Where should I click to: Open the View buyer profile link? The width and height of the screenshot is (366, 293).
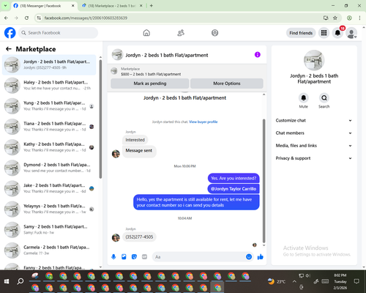coord(203,122)
